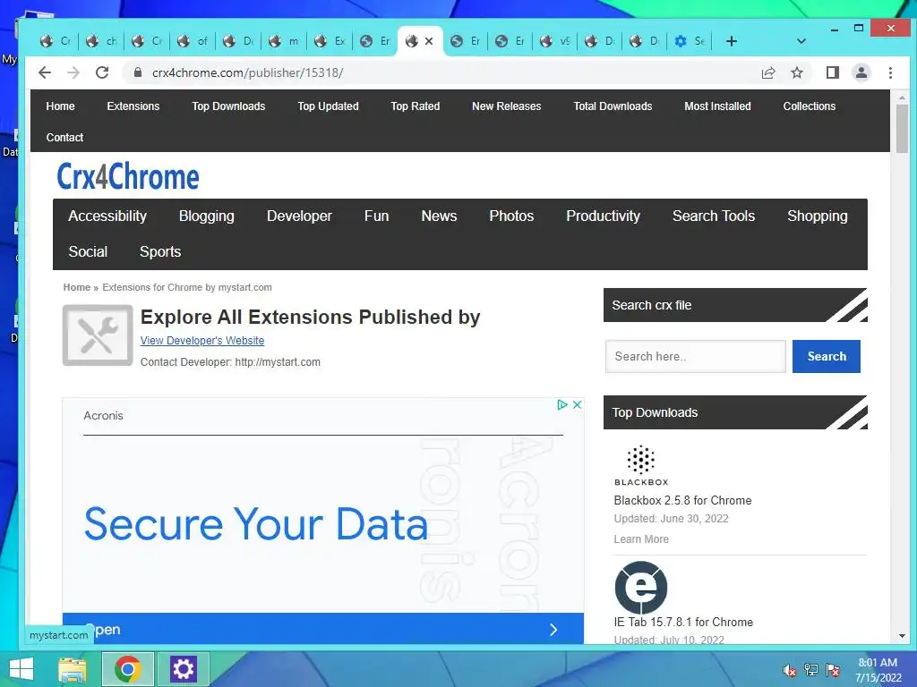Screen dimensions: 917x687
Task: Open Collections in the navigation
Action: point(810,106)
